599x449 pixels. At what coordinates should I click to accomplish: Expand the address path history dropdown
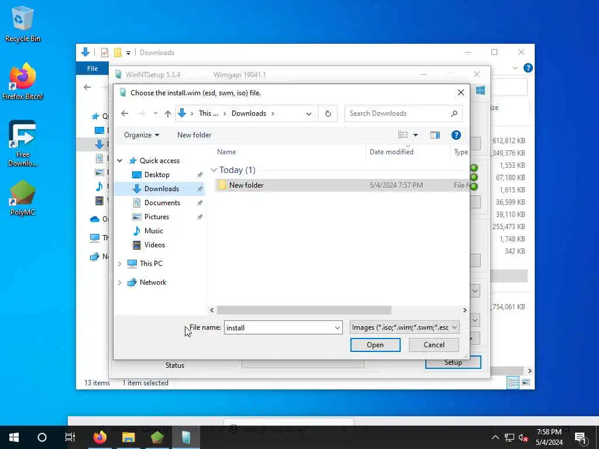point(309,113)
